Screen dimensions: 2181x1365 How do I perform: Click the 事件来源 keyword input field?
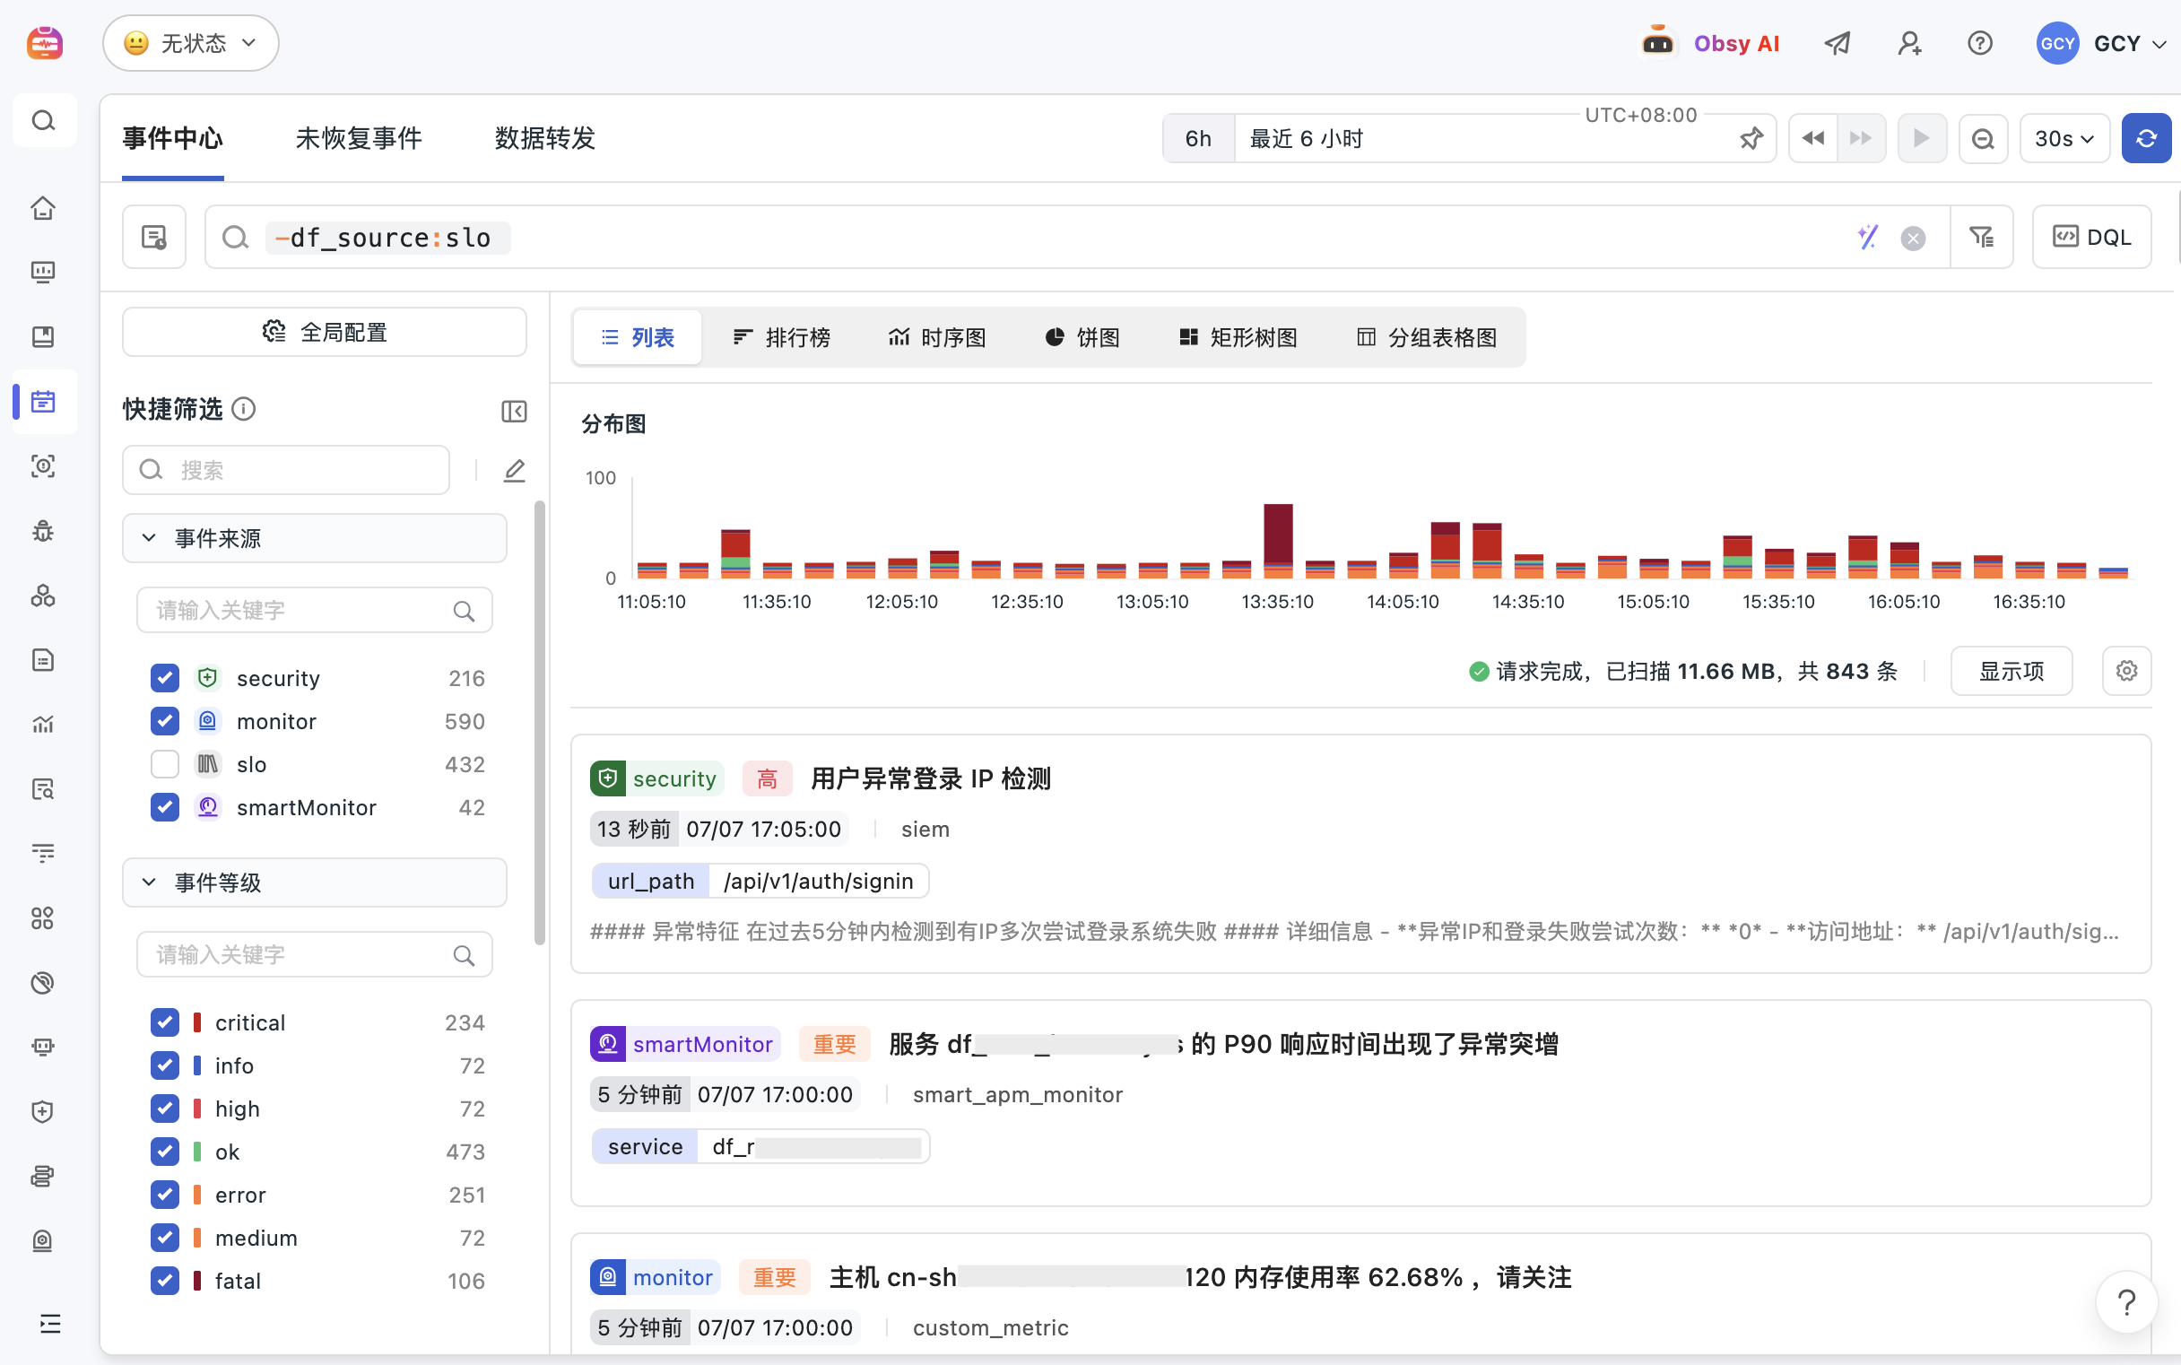[x=314, y=610]
